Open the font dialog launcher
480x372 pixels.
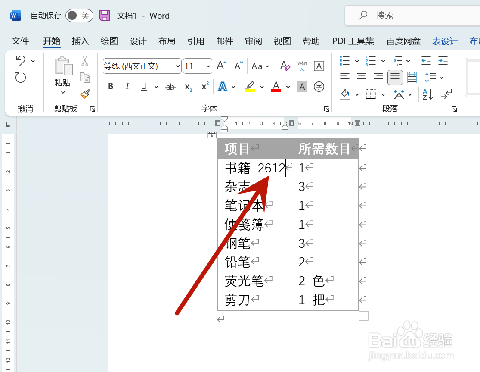(x=327, y=109)
